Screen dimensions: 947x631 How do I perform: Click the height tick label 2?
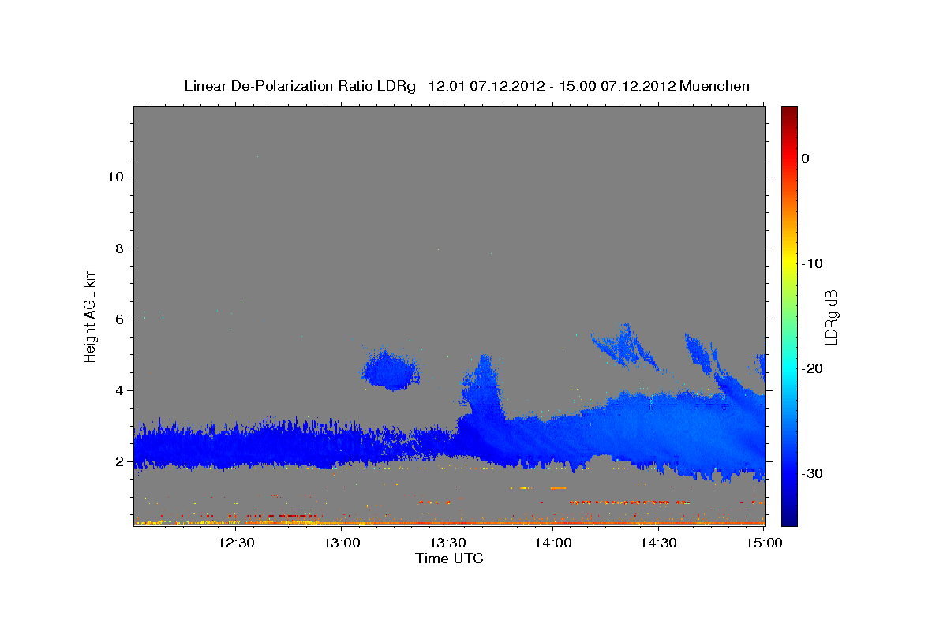pyautogui.click(x=120, y=461)
